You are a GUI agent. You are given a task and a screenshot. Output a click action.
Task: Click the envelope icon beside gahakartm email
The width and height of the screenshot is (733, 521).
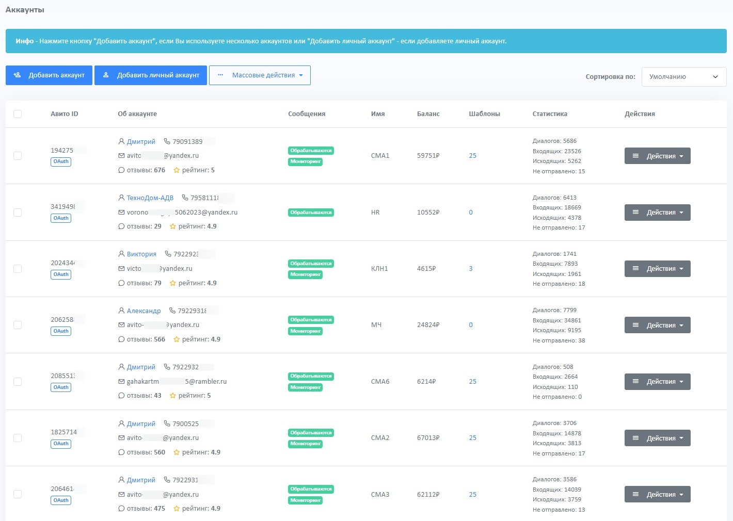point(121,382)
